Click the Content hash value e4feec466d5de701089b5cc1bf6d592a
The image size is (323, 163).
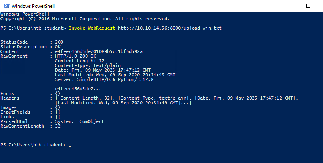[x=99, y=51]
